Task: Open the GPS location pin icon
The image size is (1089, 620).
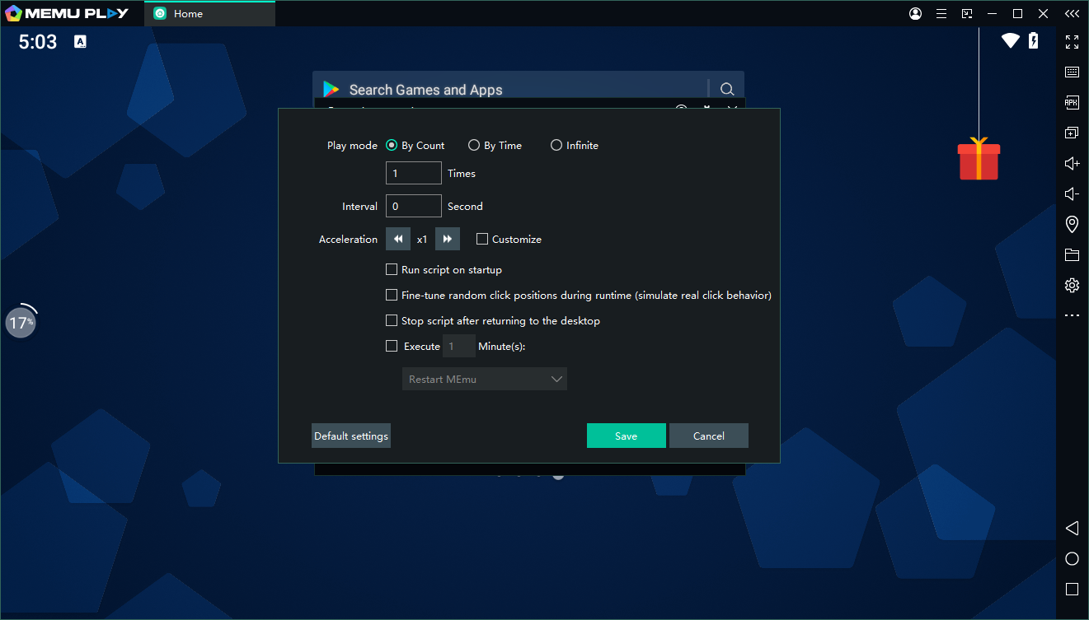Action: click(1072, 224)
